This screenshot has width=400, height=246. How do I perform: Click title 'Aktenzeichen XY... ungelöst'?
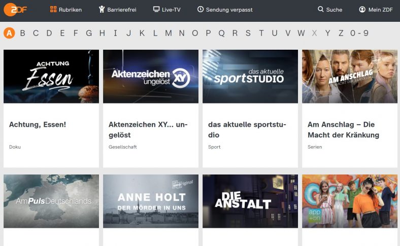148,130
